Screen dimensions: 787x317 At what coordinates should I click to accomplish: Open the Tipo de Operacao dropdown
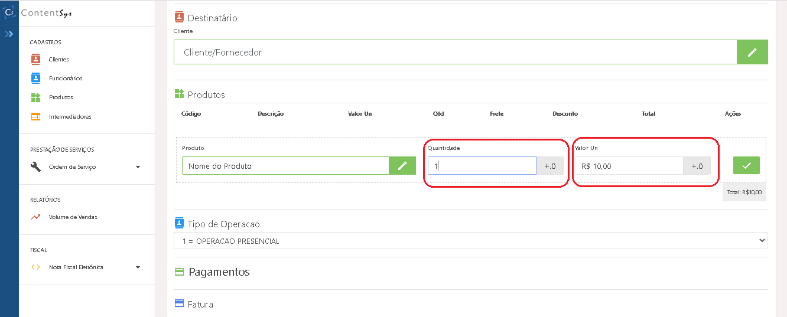point(470,241)
